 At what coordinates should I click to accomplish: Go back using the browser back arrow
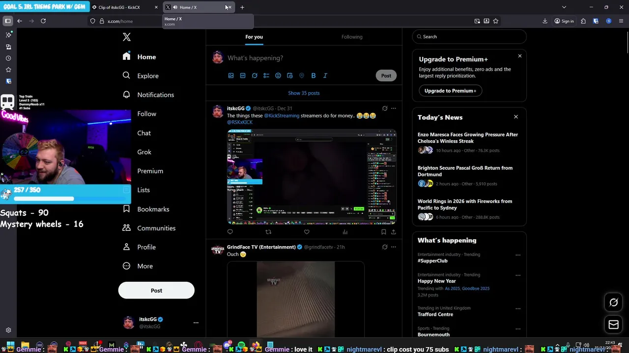(20, 21)
